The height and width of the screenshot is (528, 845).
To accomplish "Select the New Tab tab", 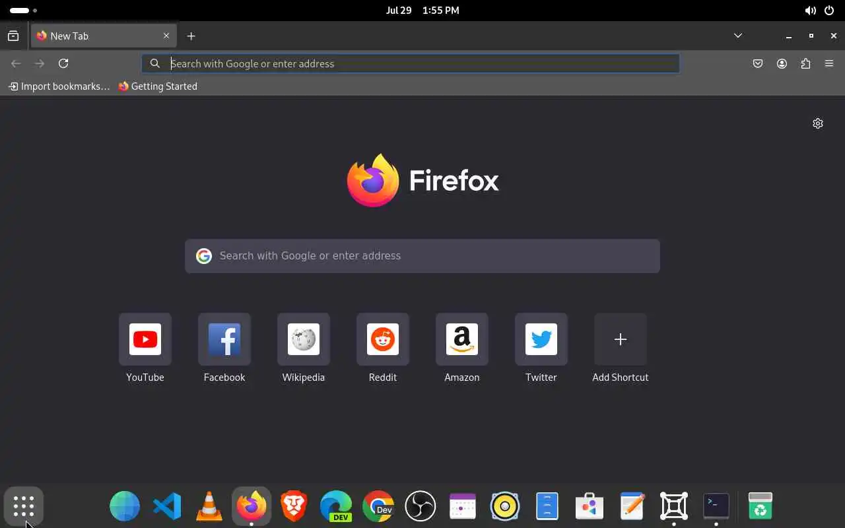I will click(x=104, y=36).
